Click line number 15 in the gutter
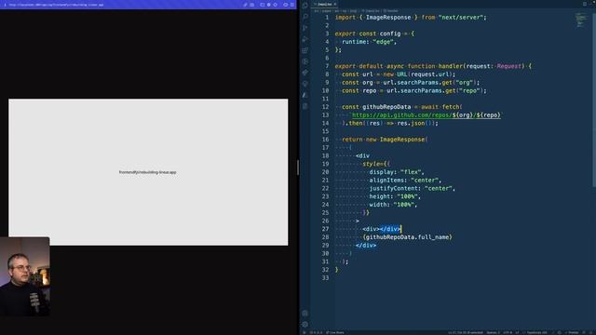The width and height of the screenshot is (596, 335). 325,131
